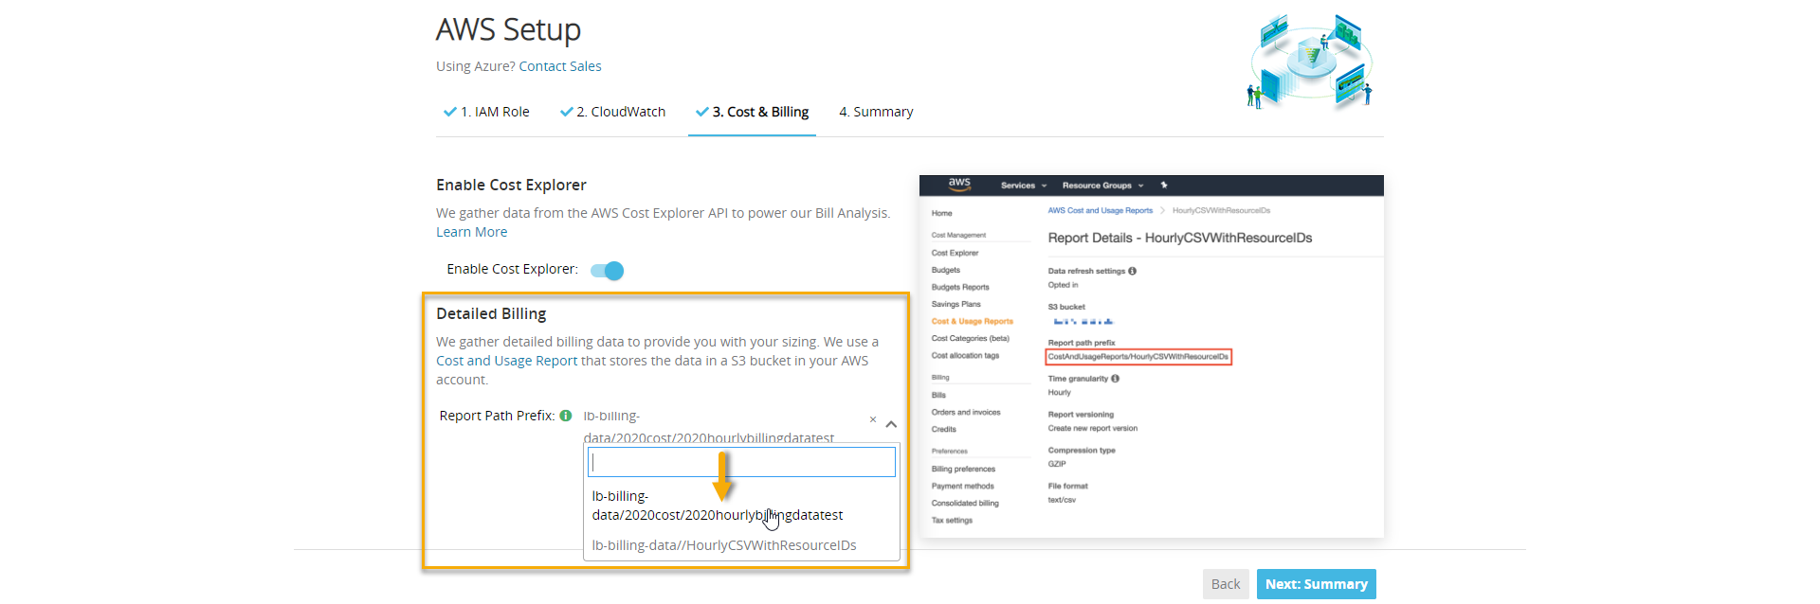
Task: Click the Detailed Billing heading
Action: pos(491,313)
